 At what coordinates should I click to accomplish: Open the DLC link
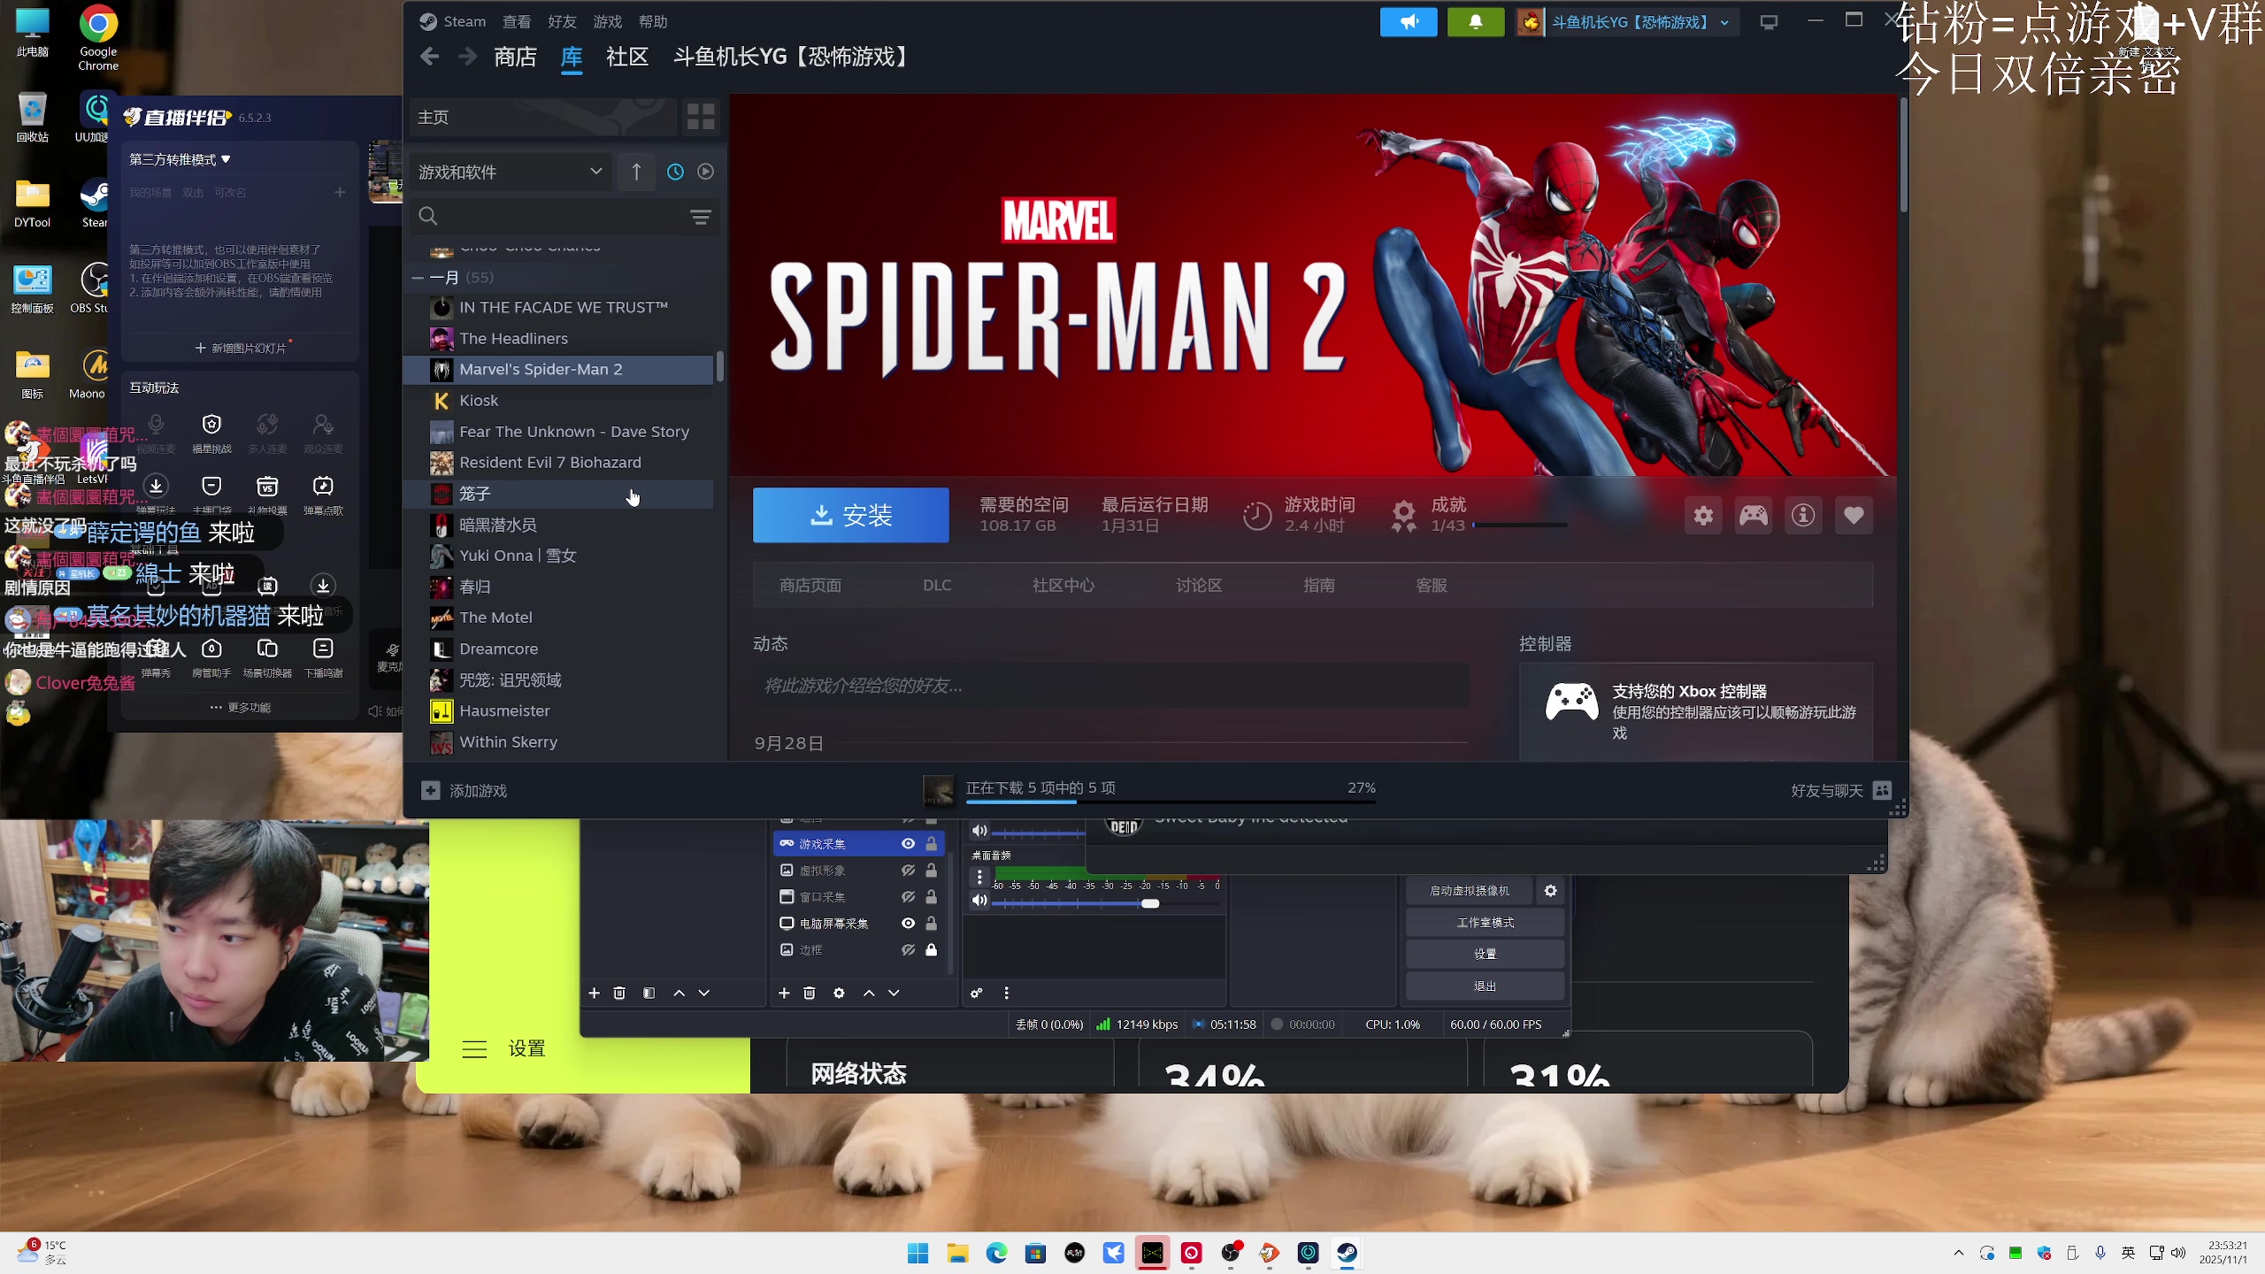tap(937, 586)
